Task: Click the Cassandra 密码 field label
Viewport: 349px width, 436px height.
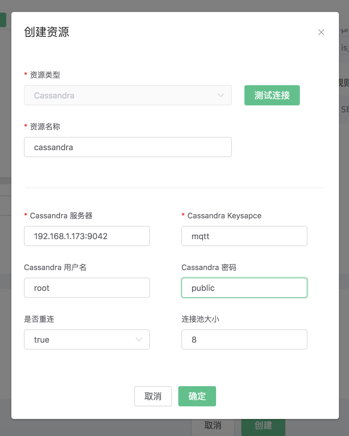Action: 209,268
